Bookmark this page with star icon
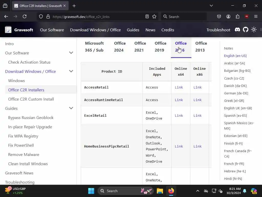Viewport: 262px width, 197px height. 154,17
